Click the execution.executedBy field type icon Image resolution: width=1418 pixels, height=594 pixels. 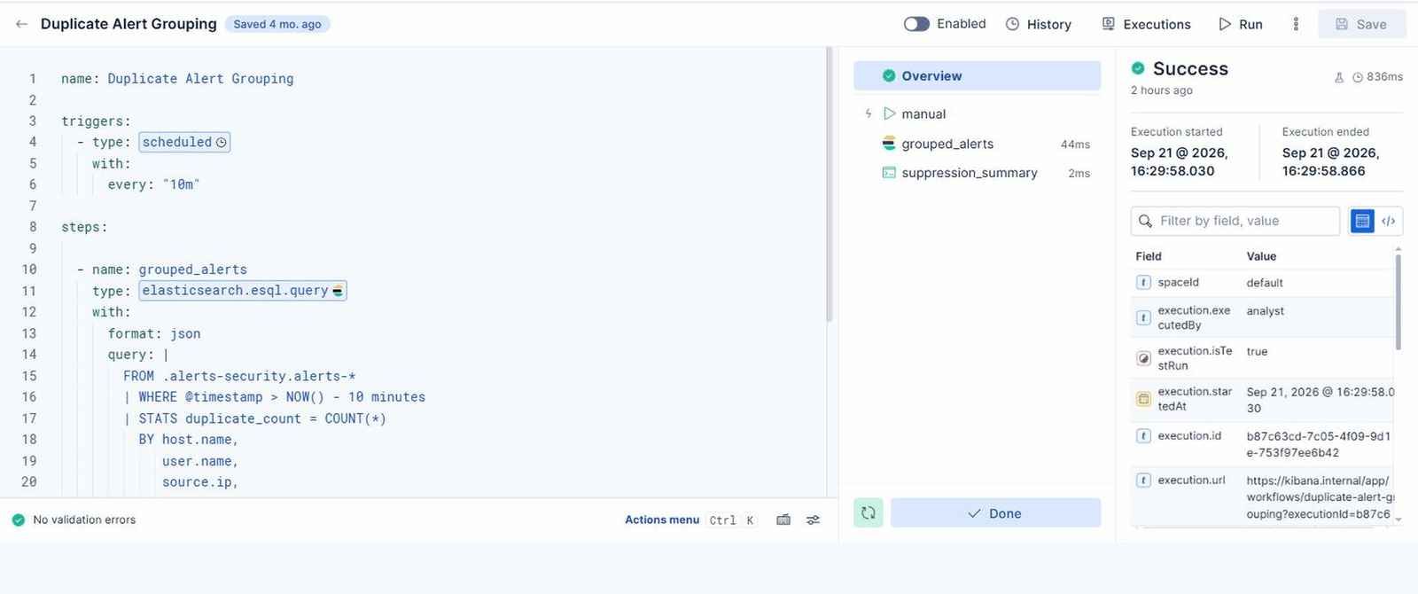(1143, 317)
